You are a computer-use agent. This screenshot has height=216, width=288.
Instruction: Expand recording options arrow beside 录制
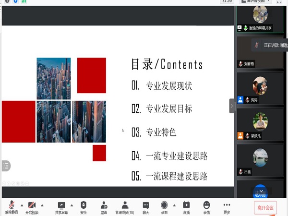(174, 205)
